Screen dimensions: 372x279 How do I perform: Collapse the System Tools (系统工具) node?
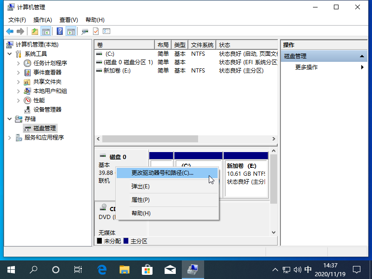point(9,54)
